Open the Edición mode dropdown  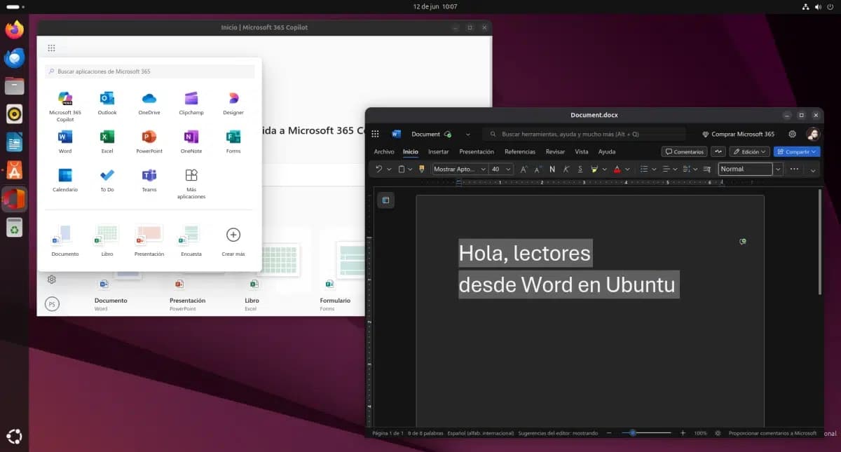(749, 151)
